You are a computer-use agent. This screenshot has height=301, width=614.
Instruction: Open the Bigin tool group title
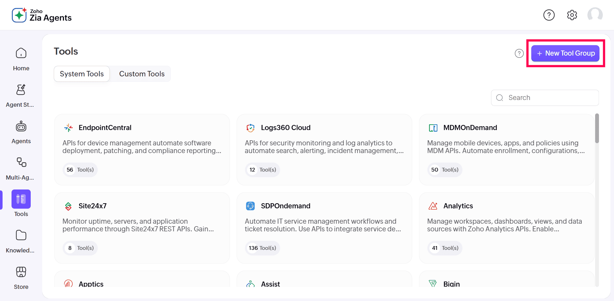(451, 284)
